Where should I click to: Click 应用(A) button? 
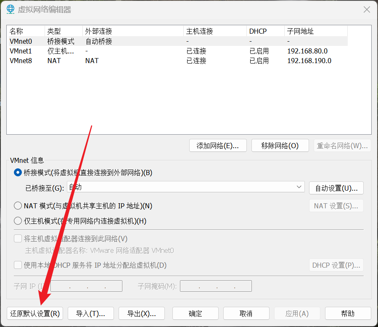pos(297,314)
